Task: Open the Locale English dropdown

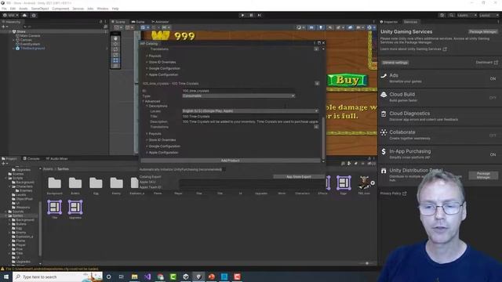Action: [x=250, y=110]
